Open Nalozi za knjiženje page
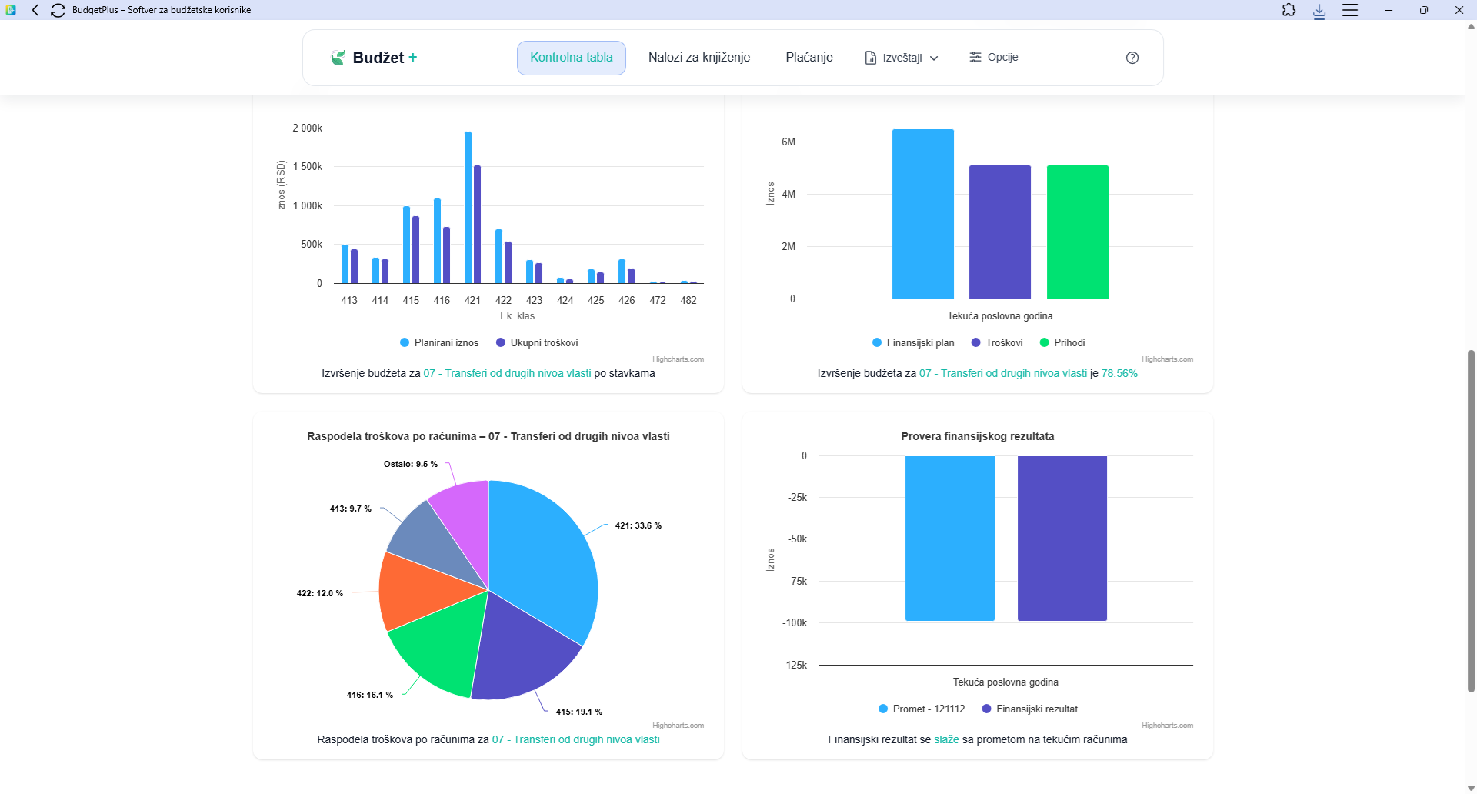1477x794 pixels. click(x=698, y=58)
